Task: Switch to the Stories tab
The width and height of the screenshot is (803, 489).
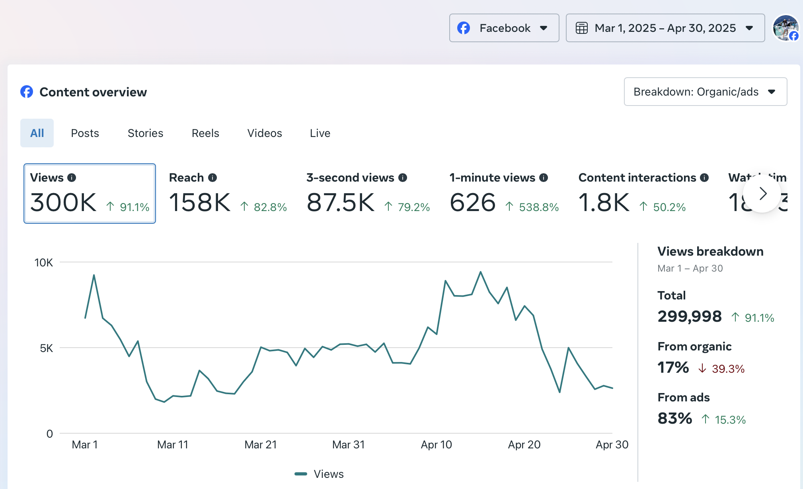Action: tap(145, 133)
